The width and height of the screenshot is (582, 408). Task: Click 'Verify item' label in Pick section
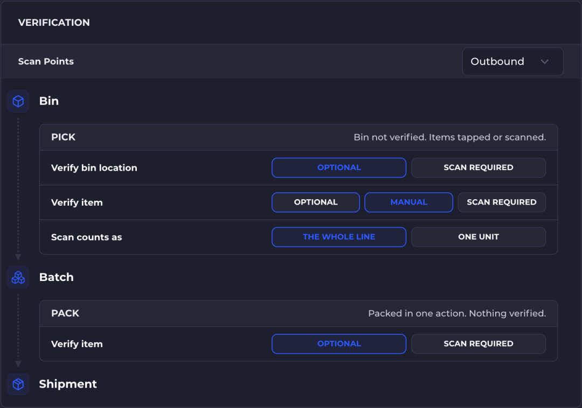[x=77, y=203]
